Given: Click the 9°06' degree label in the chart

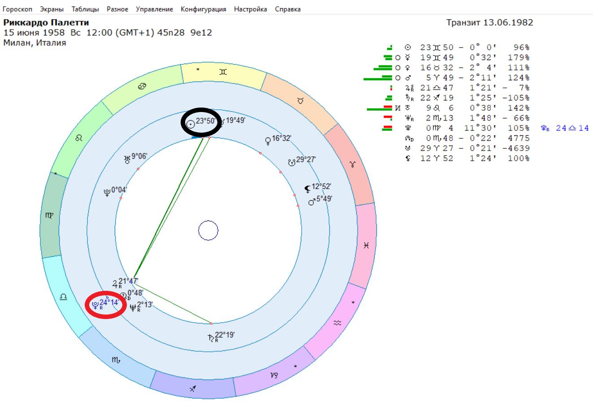Looking at the screenshot, I should click(x=139, y=156).
